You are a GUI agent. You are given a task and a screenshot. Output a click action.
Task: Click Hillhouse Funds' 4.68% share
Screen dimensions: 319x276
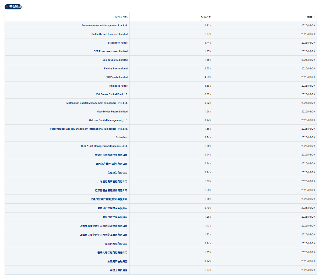208,86
